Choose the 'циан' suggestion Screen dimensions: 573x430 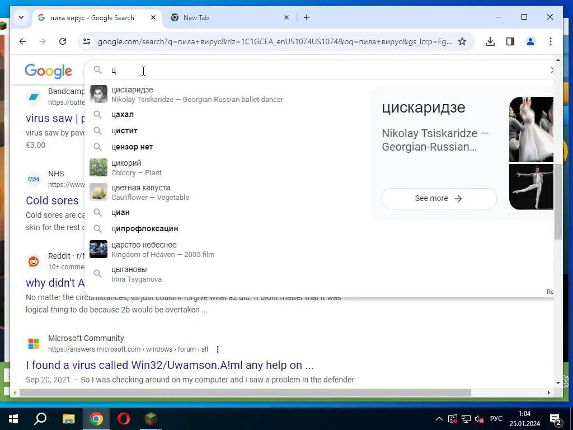[x=228, y=212]
